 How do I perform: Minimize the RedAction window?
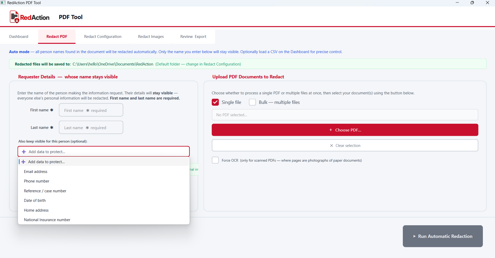click(x=457, y=3)
